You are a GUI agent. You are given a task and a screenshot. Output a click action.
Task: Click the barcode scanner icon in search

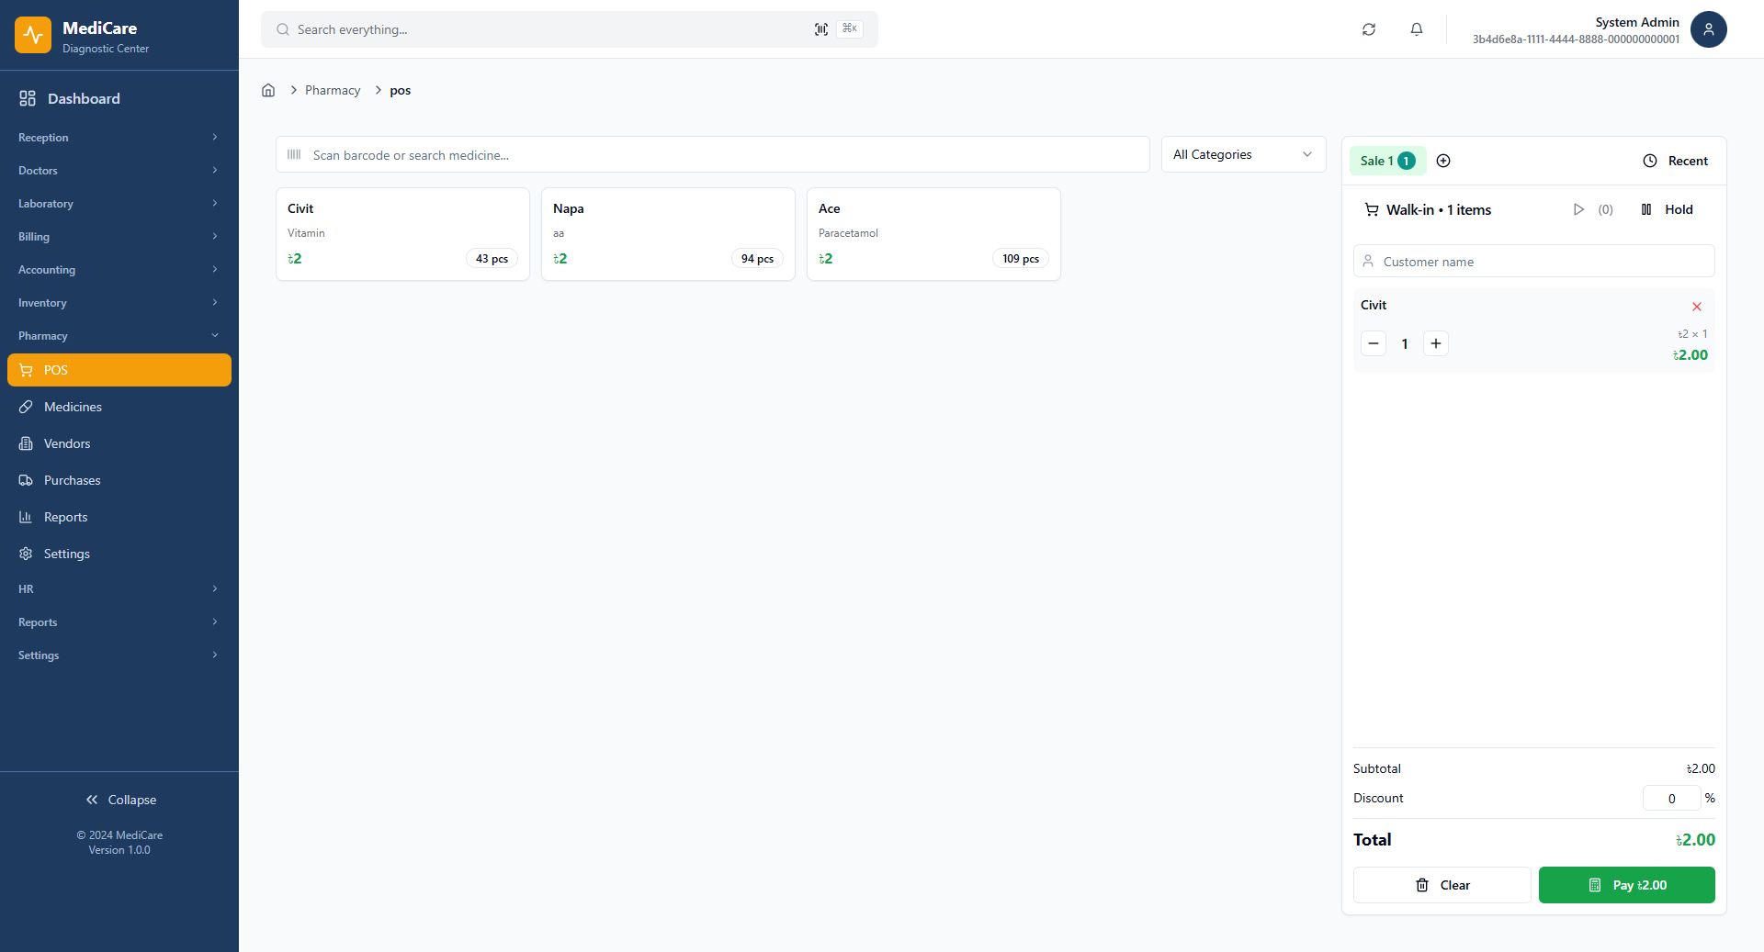[x=820, y=29]
